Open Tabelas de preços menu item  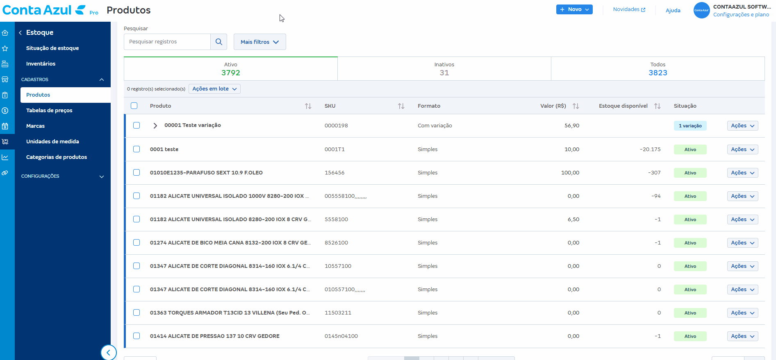click(49, 110)
